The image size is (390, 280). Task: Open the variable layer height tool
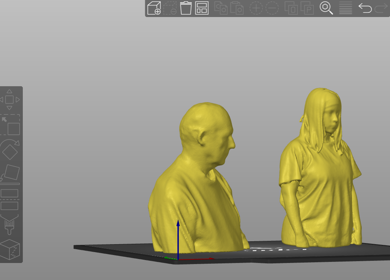[x=345, y=8]
